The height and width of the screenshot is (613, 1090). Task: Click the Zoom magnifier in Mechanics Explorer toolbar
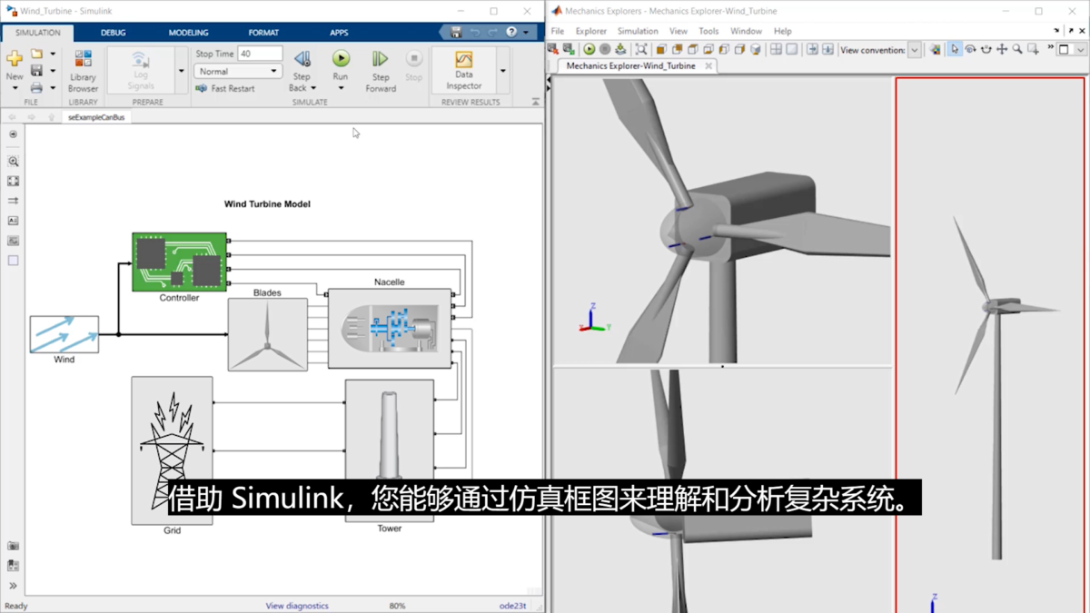point(1017,50)
